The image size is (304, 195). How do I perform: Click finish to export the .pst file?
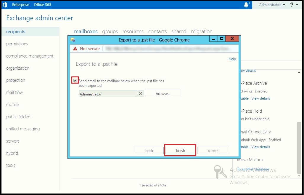coord(180,151)
